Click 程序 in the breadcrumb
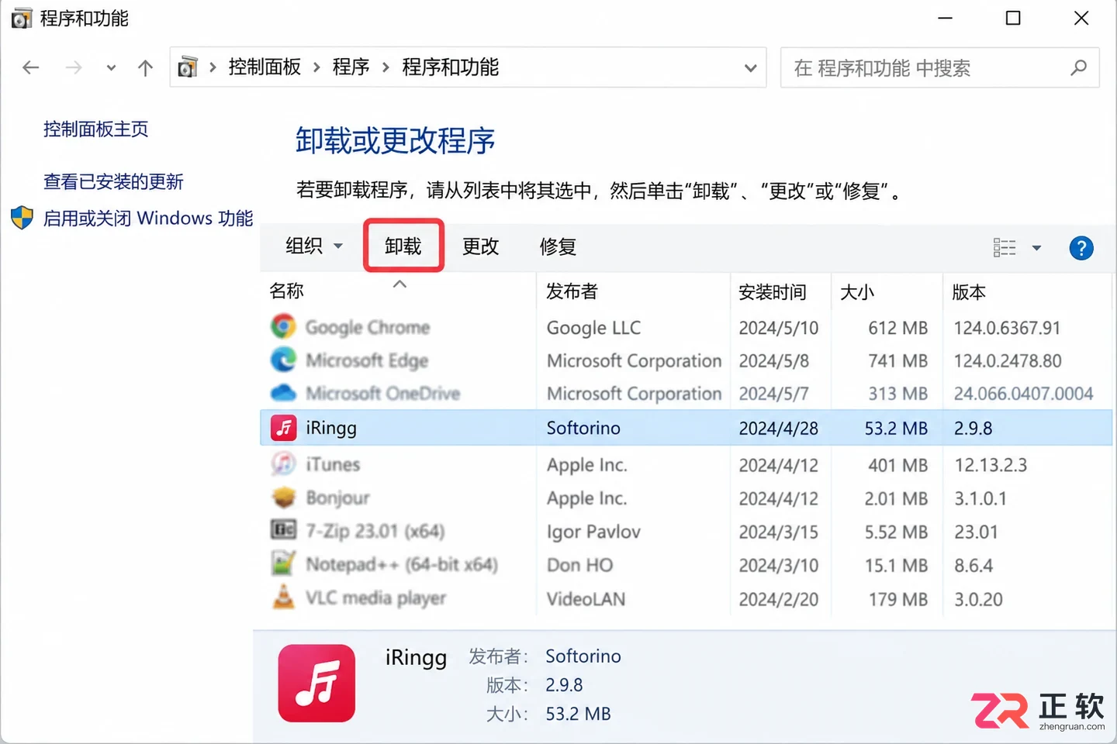 click(351, 67)
